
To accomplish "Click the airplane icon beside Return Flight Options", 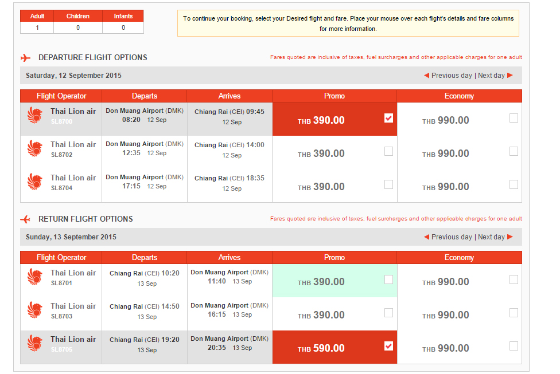I will [x=25, y=219].
